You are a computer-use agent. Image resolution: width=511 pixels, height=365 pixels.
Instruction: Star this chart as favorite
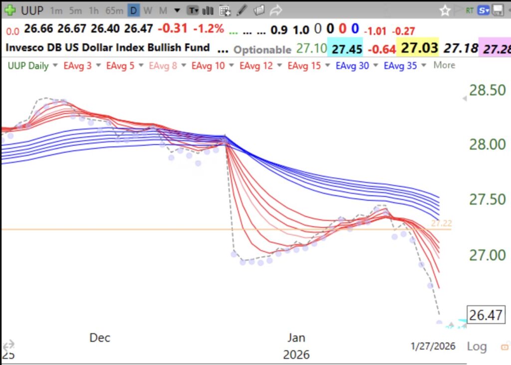click(x=445, y=9)
